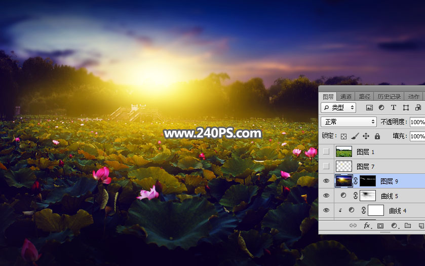
Task: Select 图层 7 transparent thumbnail
Action: [343, 166]
